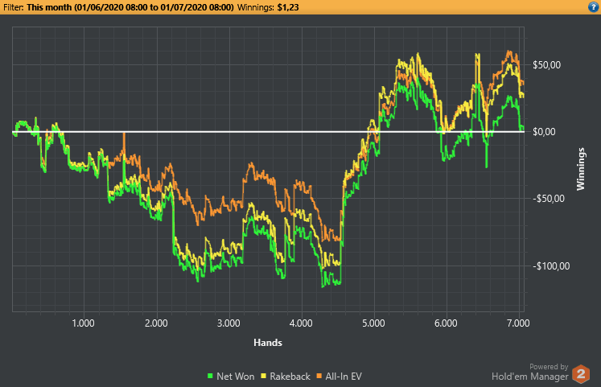
Task: Select the vertical Winnings axis title
Action: point(581,168)
